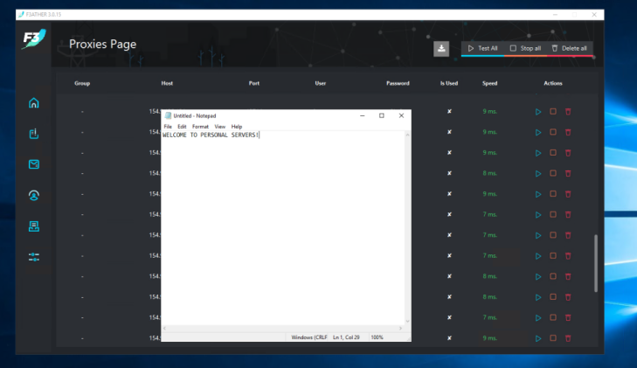
Task: Open the profiles user icon in sidebar
Action: [34, 196]
